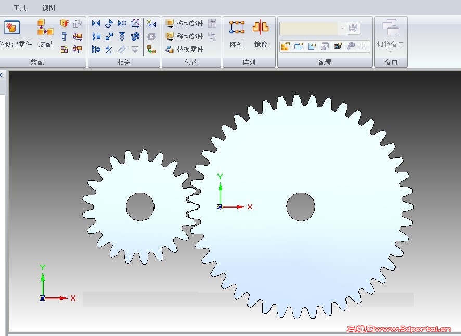The height and width of the screenshot is (336, 461).
Task: Select the mate relationship icon (facing triangles)
Action: (96, 23)
